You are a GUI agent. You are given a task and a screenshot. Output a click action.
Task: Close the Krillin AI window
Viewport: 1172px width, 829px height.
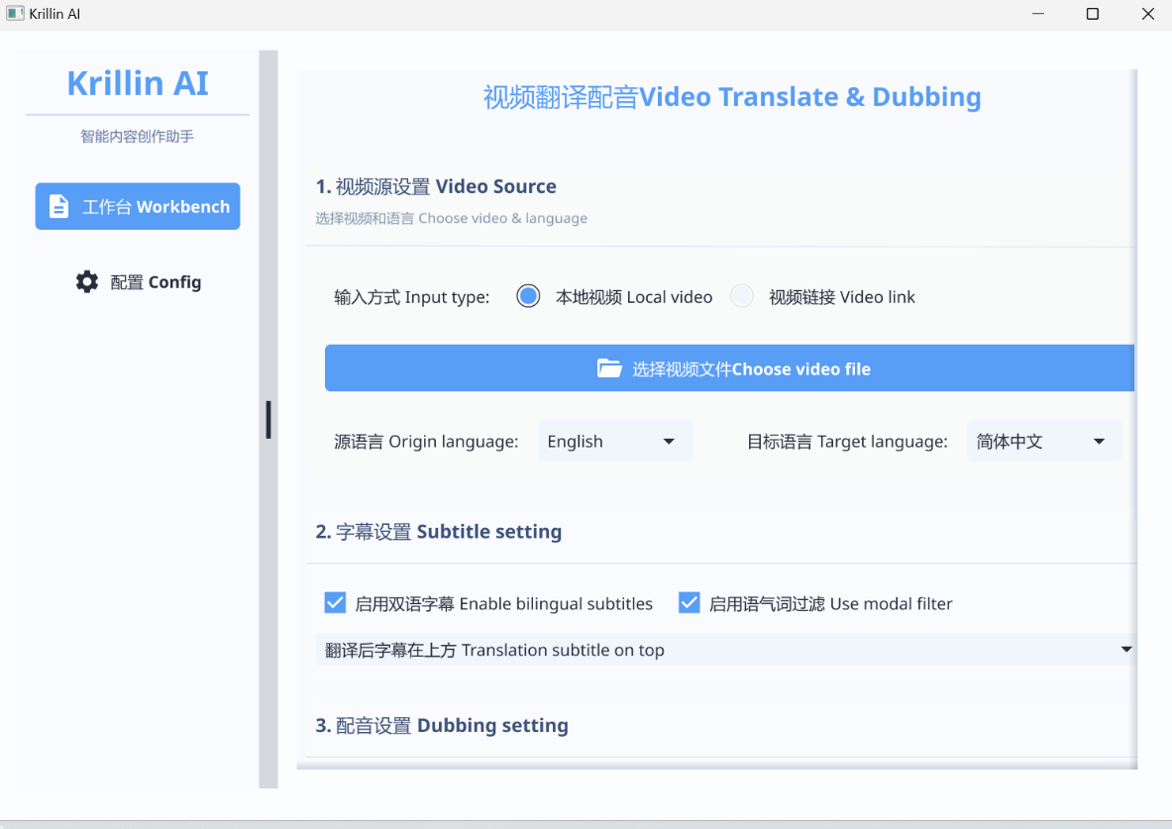(x=1148, y=14)
